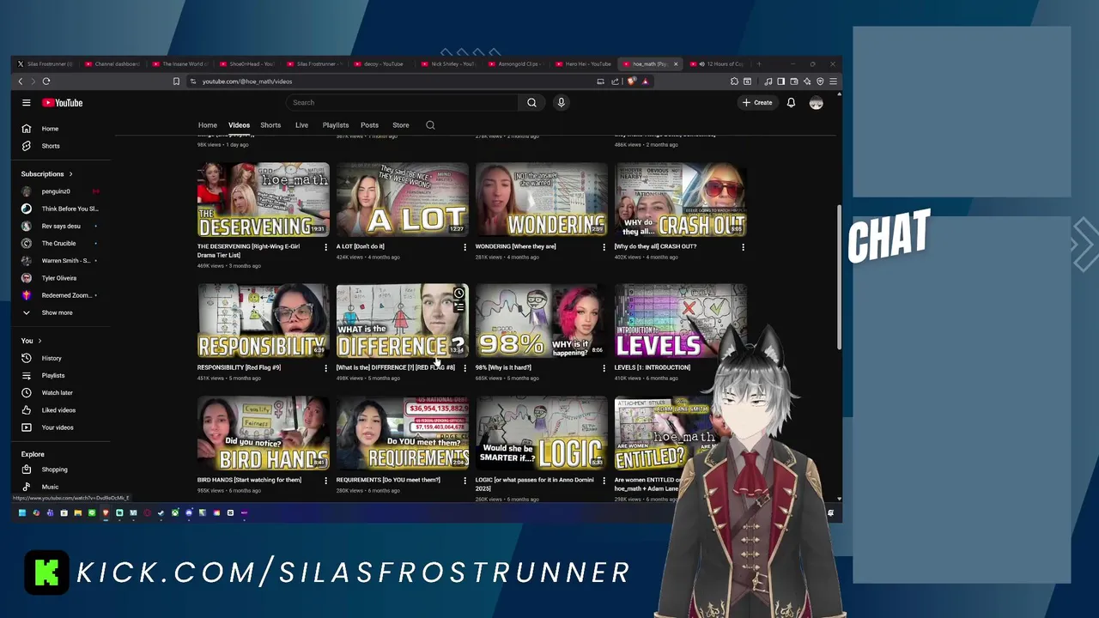Open Brave browser taskbar icon
Viewport: 1099px width, 618px height.
(106, 513)
